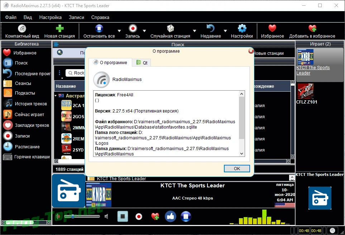Click the search panel hamburger menu icon

56,45
